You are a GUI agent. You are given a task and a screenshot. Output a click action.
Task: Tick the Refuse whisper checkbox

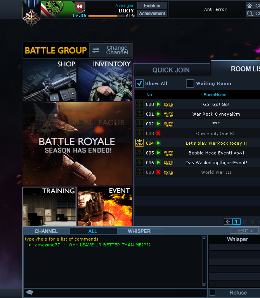point(213,293)
